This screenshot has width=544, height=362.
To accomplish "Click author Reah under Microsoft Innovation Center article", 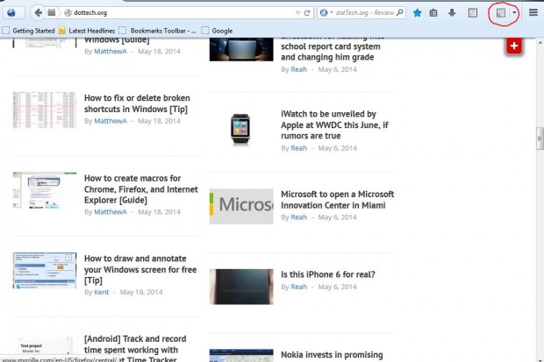I will (x=298, y=217).
